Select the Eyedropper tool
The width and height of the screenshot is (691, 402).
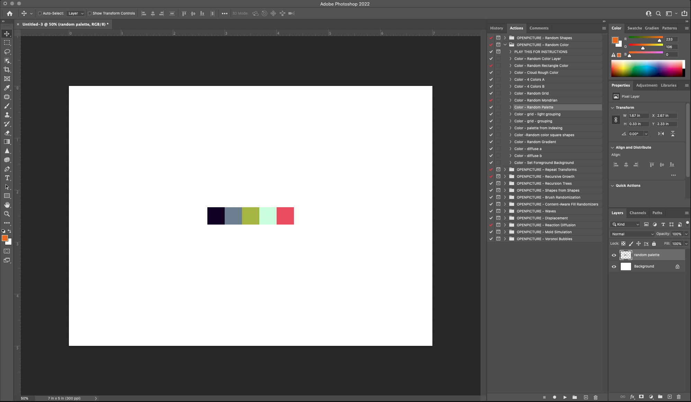[x=7, y=88]
